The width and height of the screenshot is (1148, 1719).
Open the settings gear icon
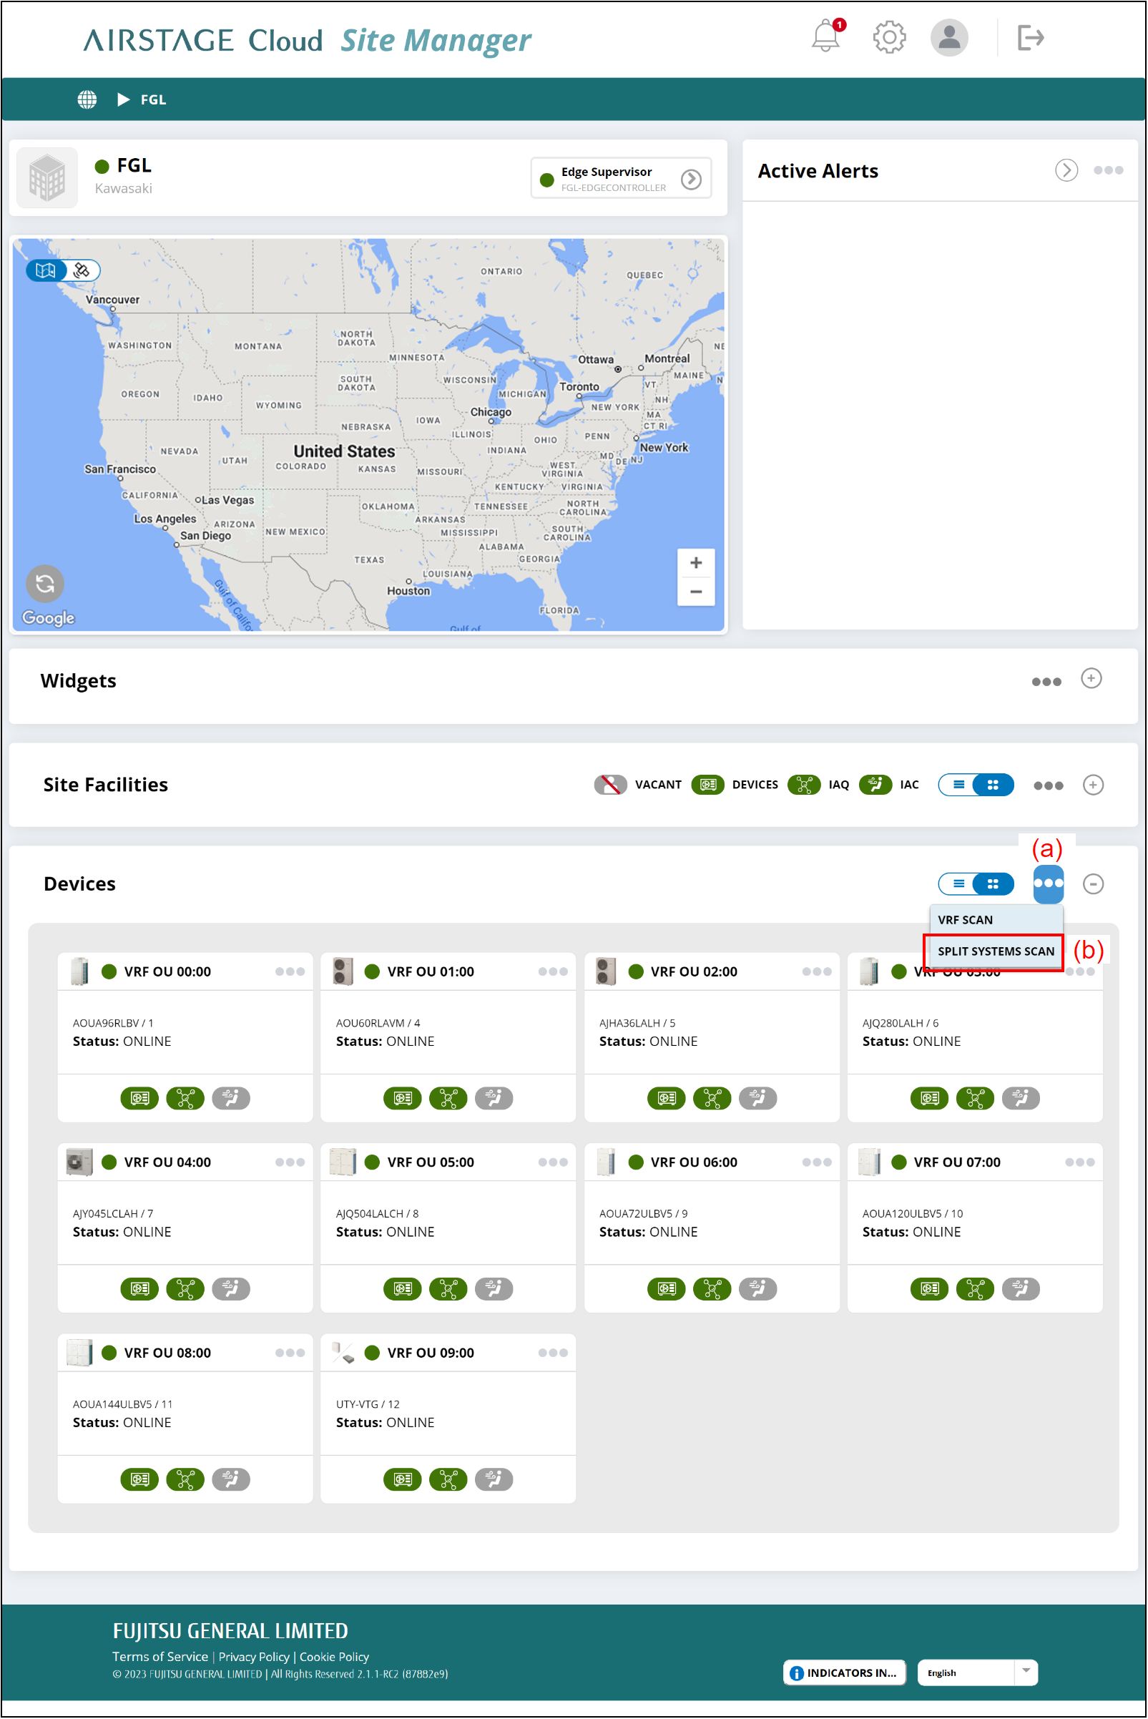click(889, 36)
